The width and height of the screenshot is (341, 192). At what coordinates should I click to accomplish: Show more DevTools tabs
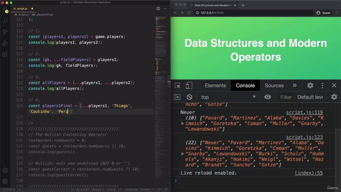coord(295,85)
